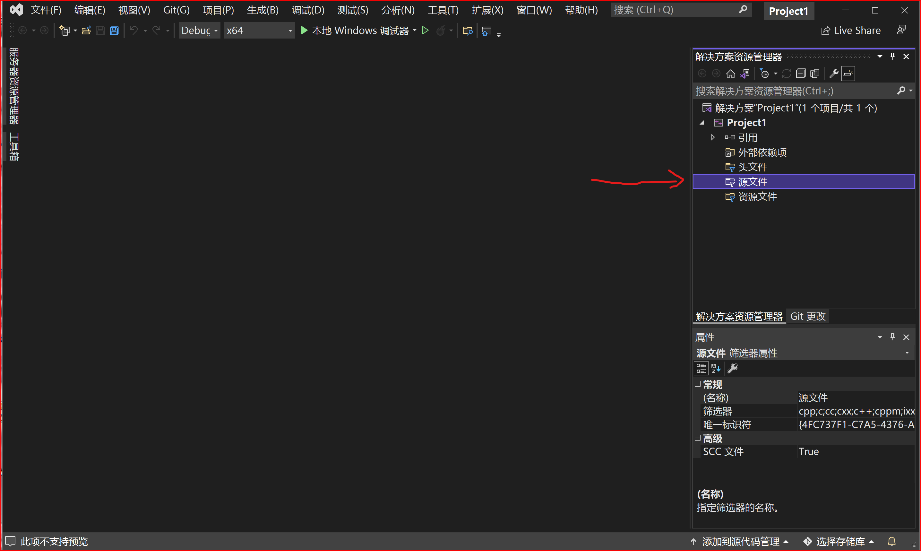Image resolution: width=921 pixels, height=551 pixels.
Task: Expand the Project1 node in Solution Explorer
Action: click(703, 122)
